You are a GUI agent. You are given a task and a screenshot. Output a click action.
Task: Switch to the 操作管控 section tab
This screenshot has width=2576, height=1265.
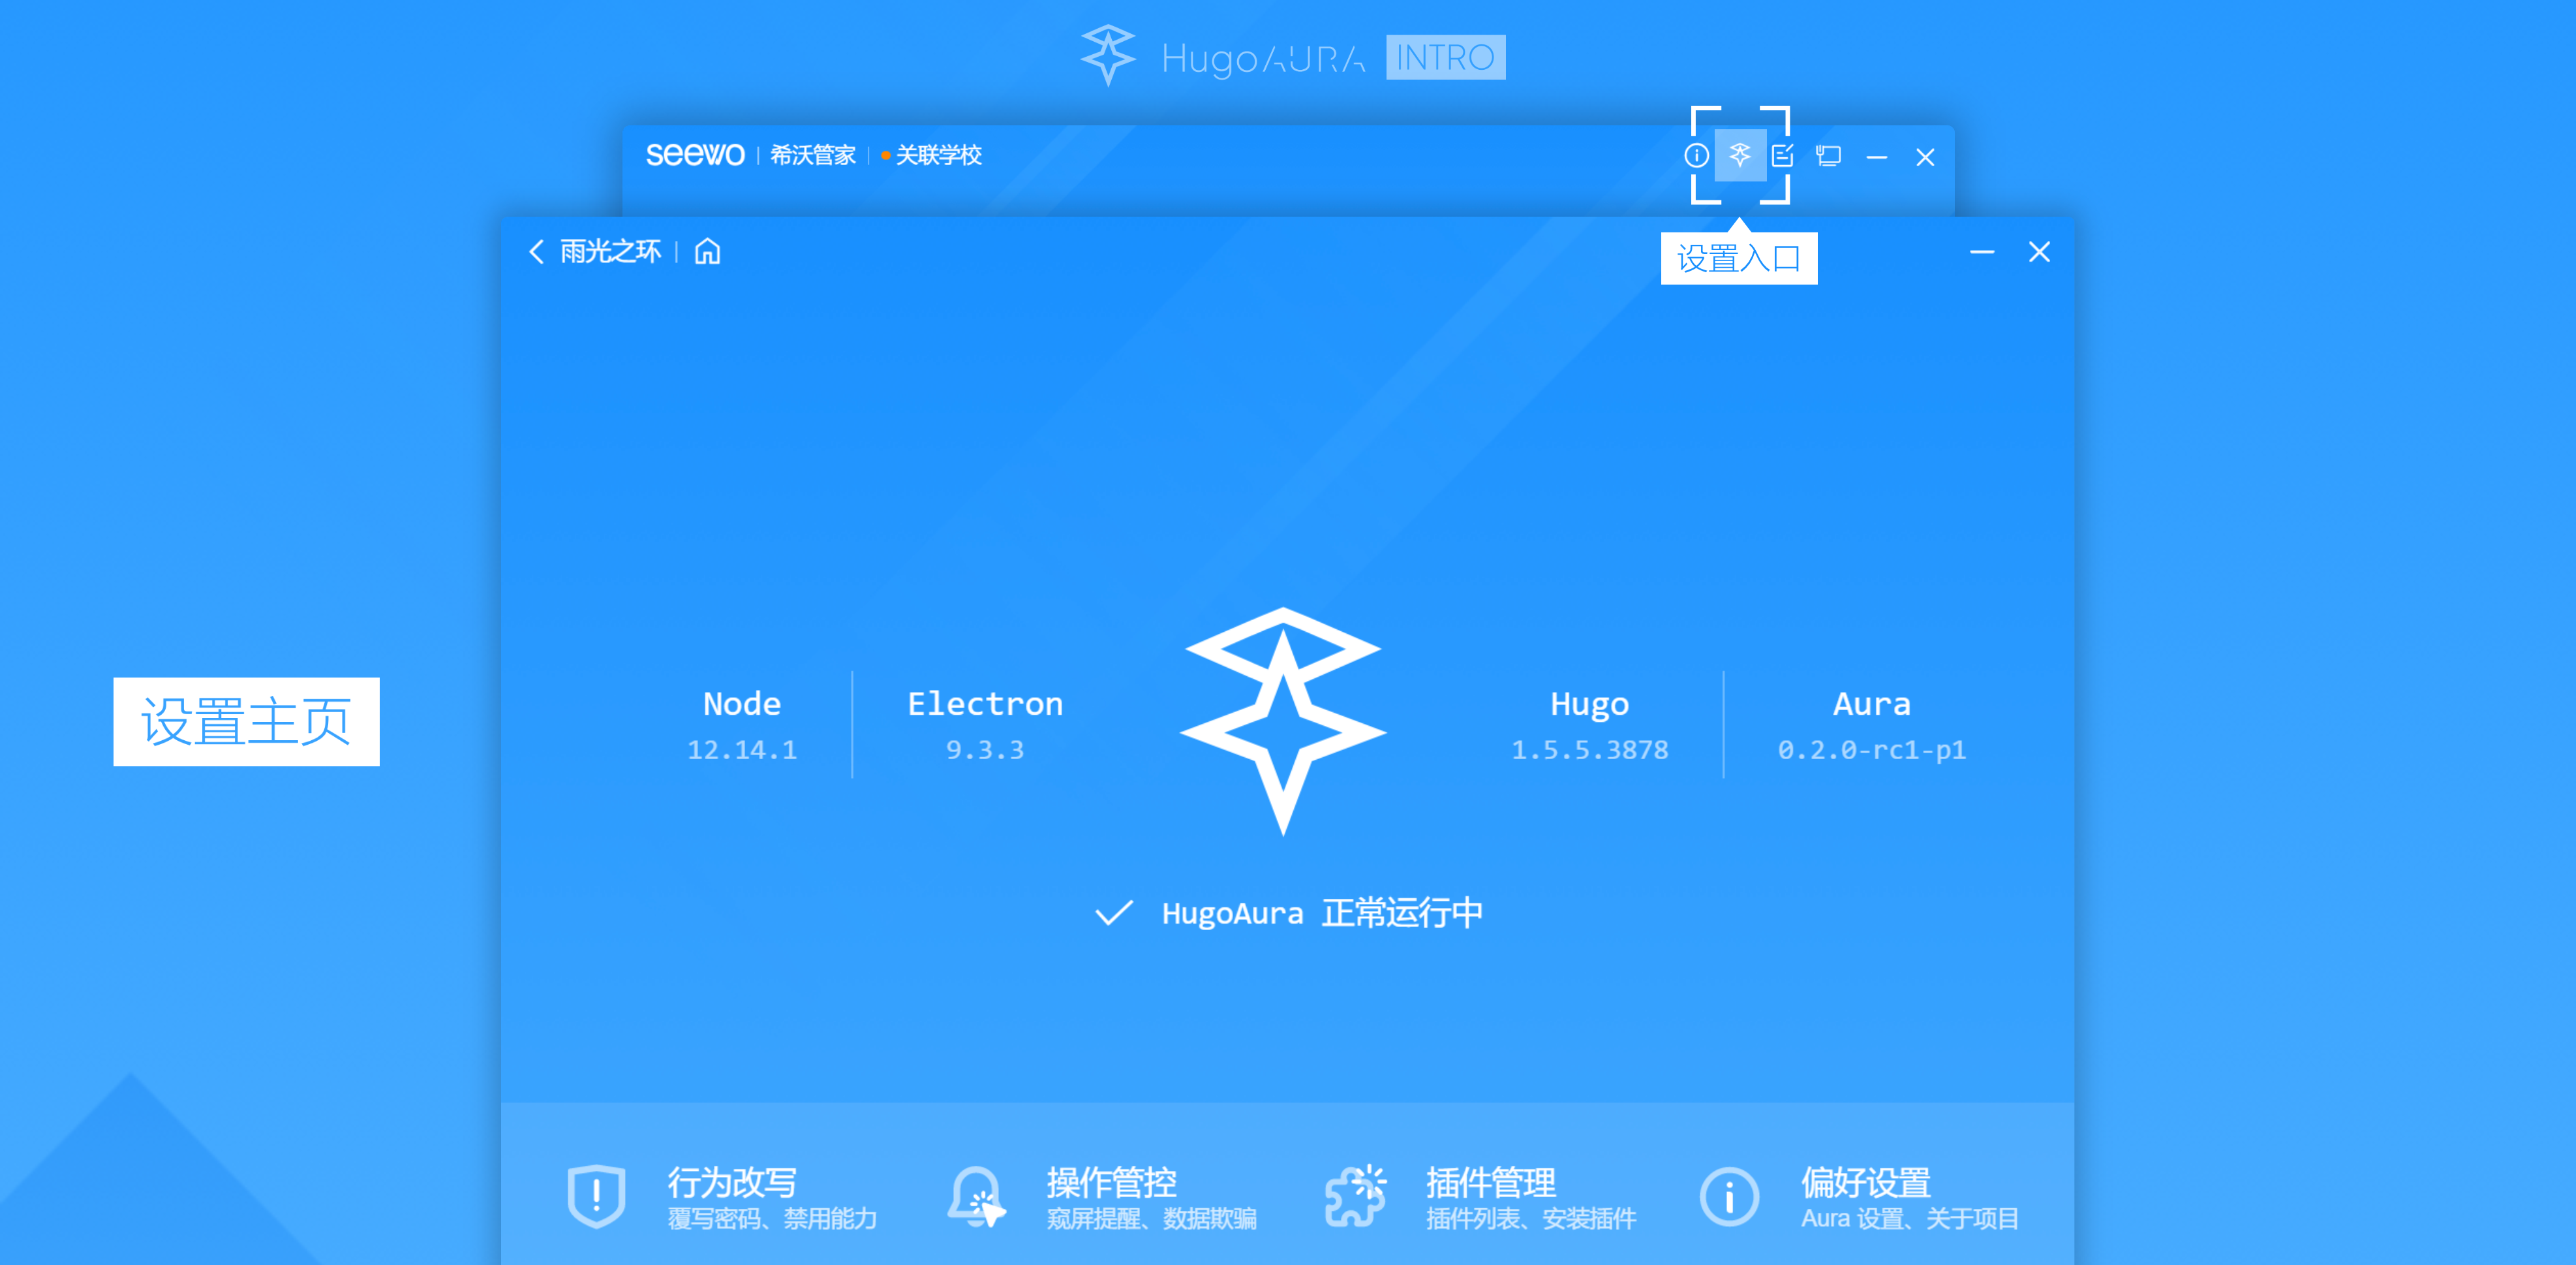pos(1111,1183)
